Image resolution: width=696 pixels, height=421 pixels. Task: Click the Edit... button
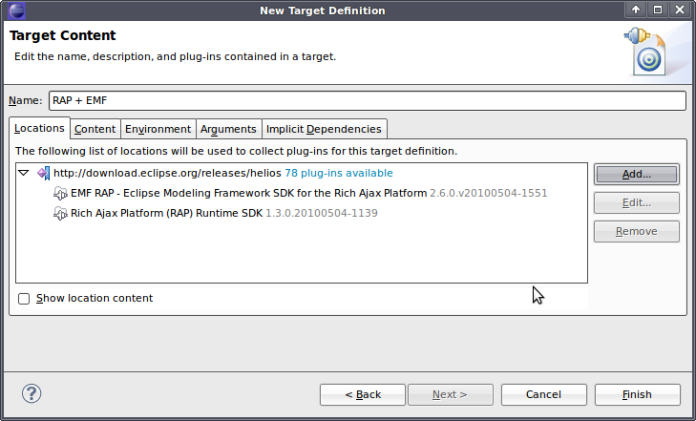pyautogui.click(x=637, y=202)
